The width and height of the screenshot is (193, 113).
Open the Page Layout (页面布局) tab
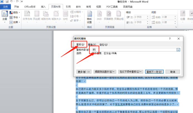click(x=56, y=7)
